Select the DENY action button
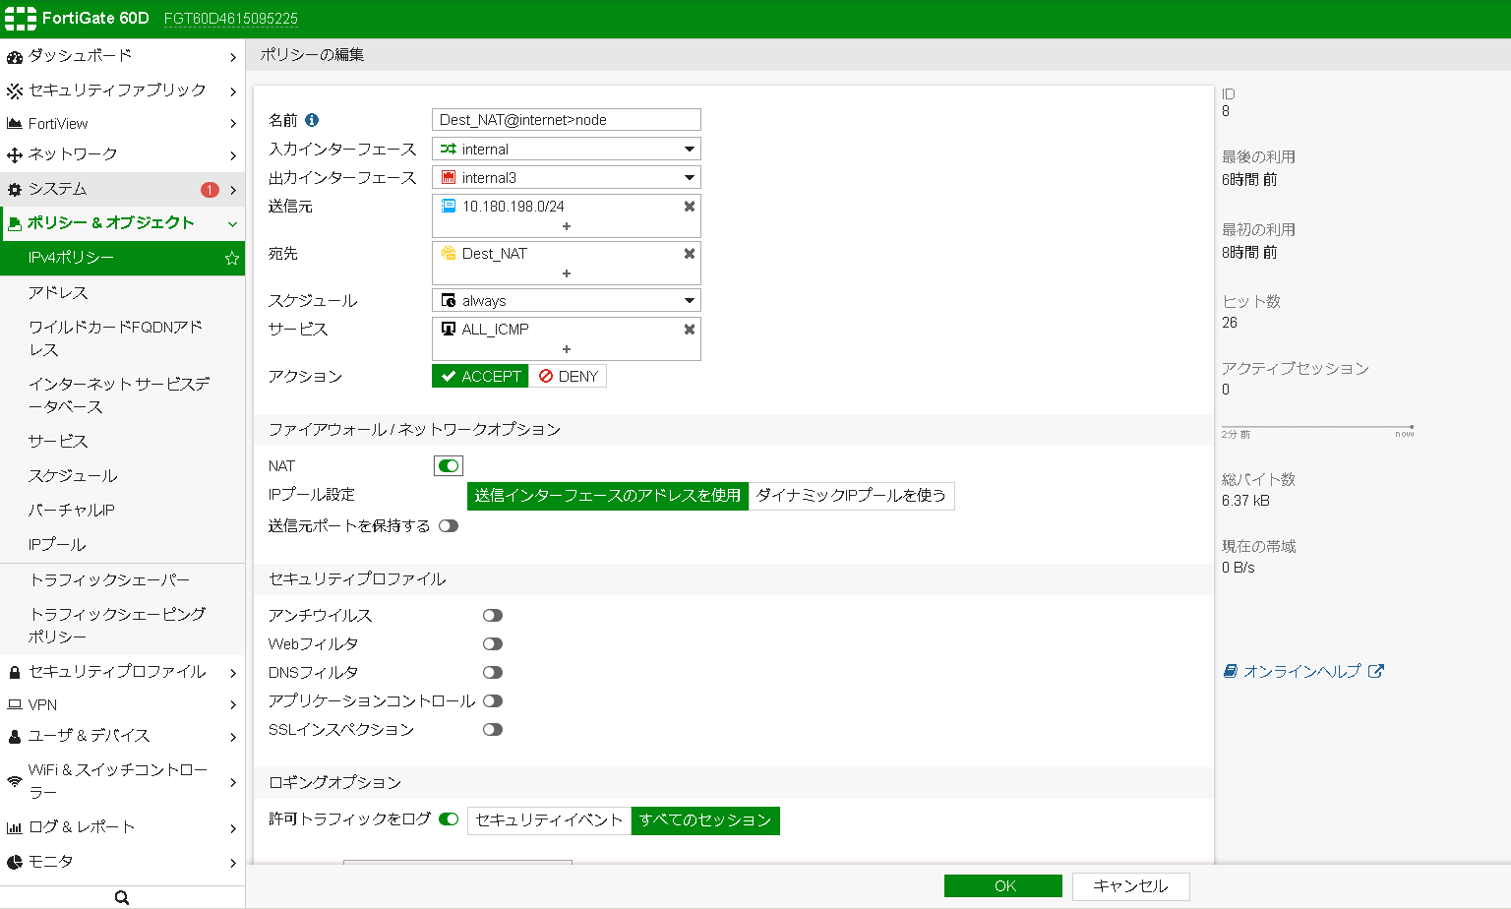Image resolution: width=1511 pixels, height=909 pixels. (568, 376)
